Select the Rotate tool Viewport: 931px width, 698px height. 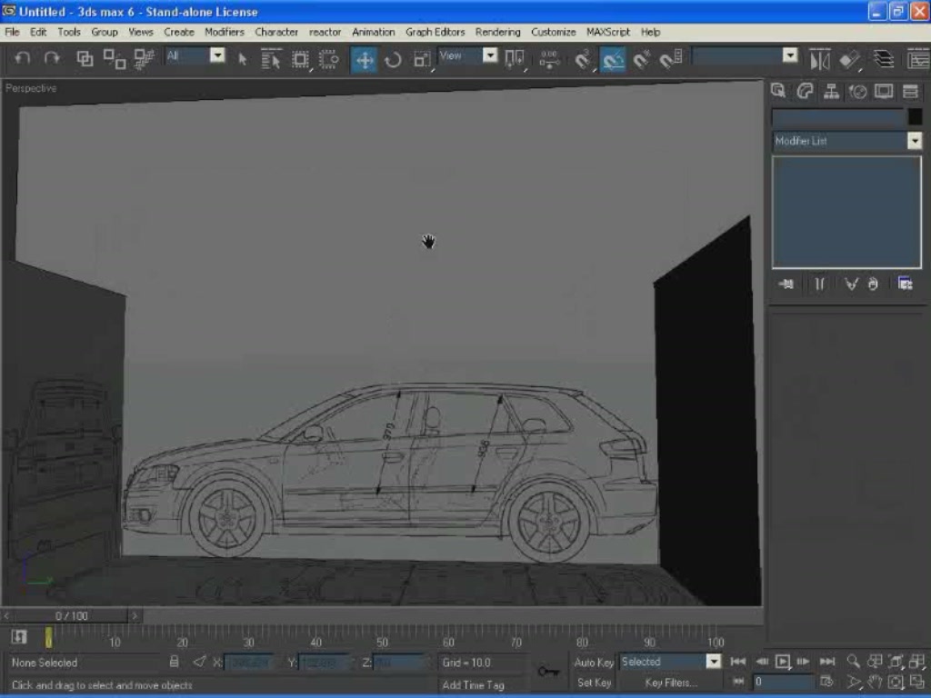tap(393, 60)
